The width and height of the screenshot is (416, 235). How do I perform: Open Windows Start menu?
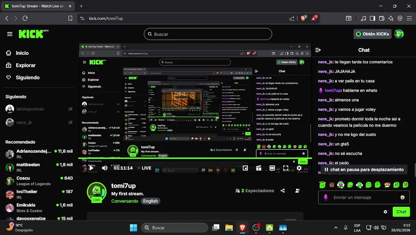(133, 227)
